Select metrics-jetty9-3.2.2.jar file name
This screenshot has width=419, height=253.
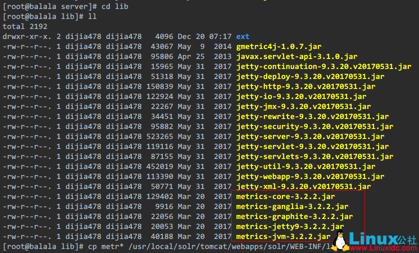tap(290, 226)
